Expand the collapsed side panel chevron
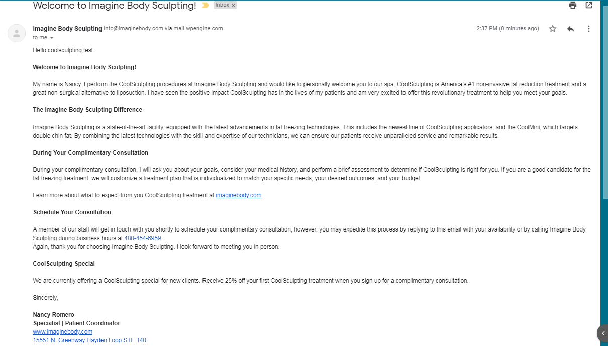The width and height of the screenshot is (608, 346). [x=603, y=333]
